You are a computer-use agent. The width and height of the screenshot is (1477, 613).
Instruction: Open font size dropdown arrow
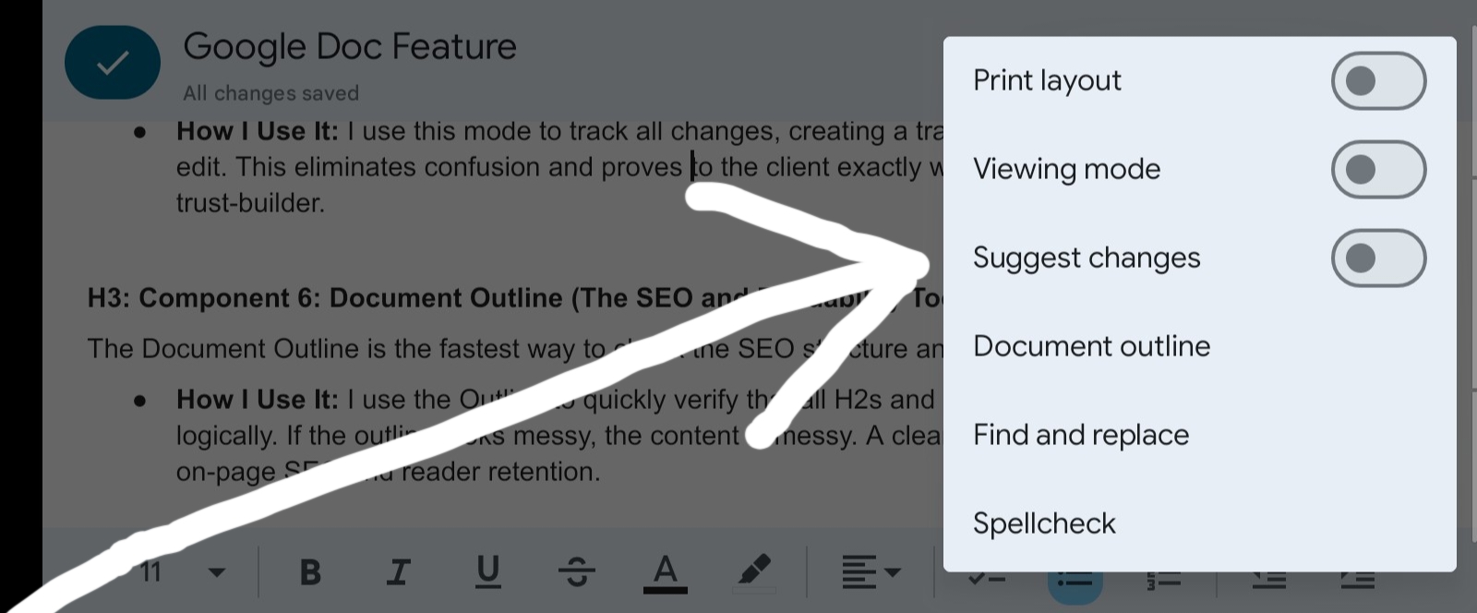(x=217, y=572)
